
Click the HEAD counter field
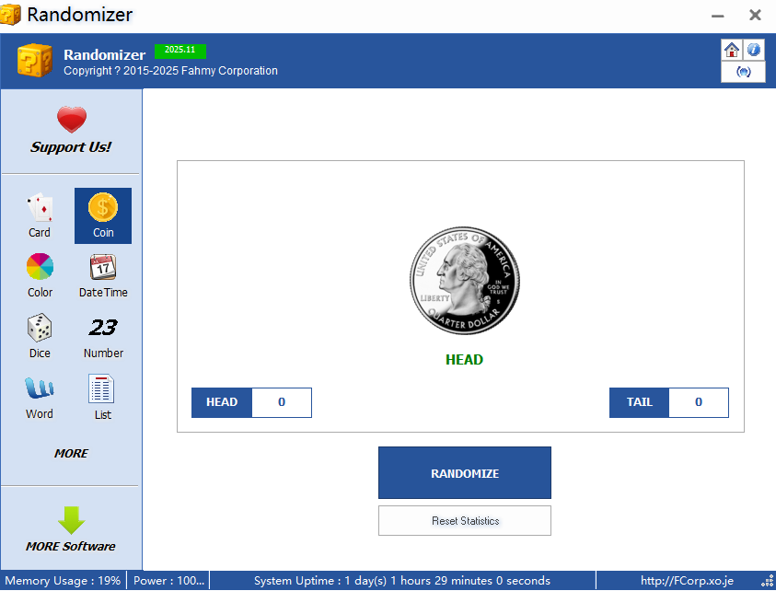point(281,402)
